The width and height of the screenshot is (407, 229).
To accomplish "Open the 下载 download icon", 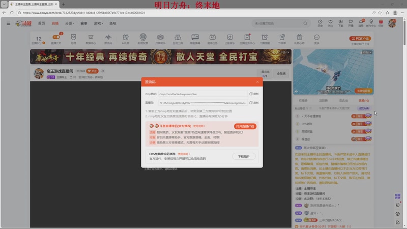I will pos(340,23).
